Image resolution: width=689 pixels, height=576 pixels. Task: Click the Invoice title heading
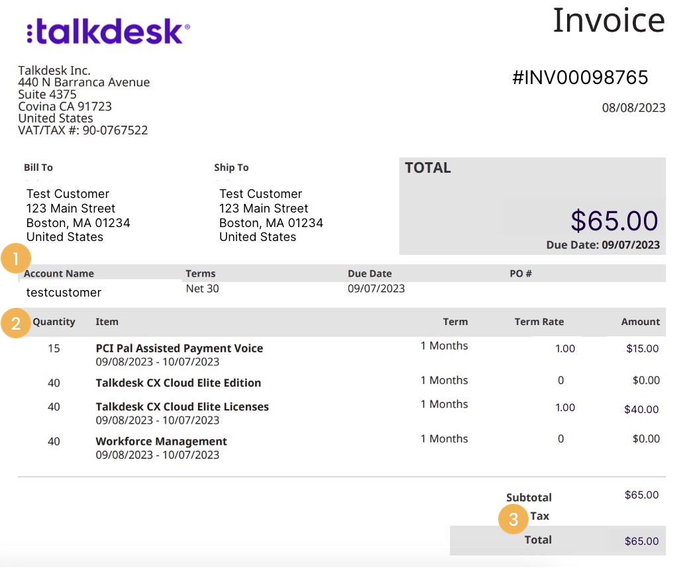(x=609, y=21)
